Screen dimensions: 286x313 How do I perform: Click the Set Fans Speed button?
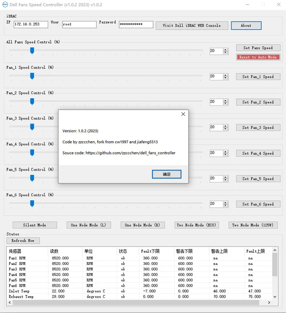point(258,48)
